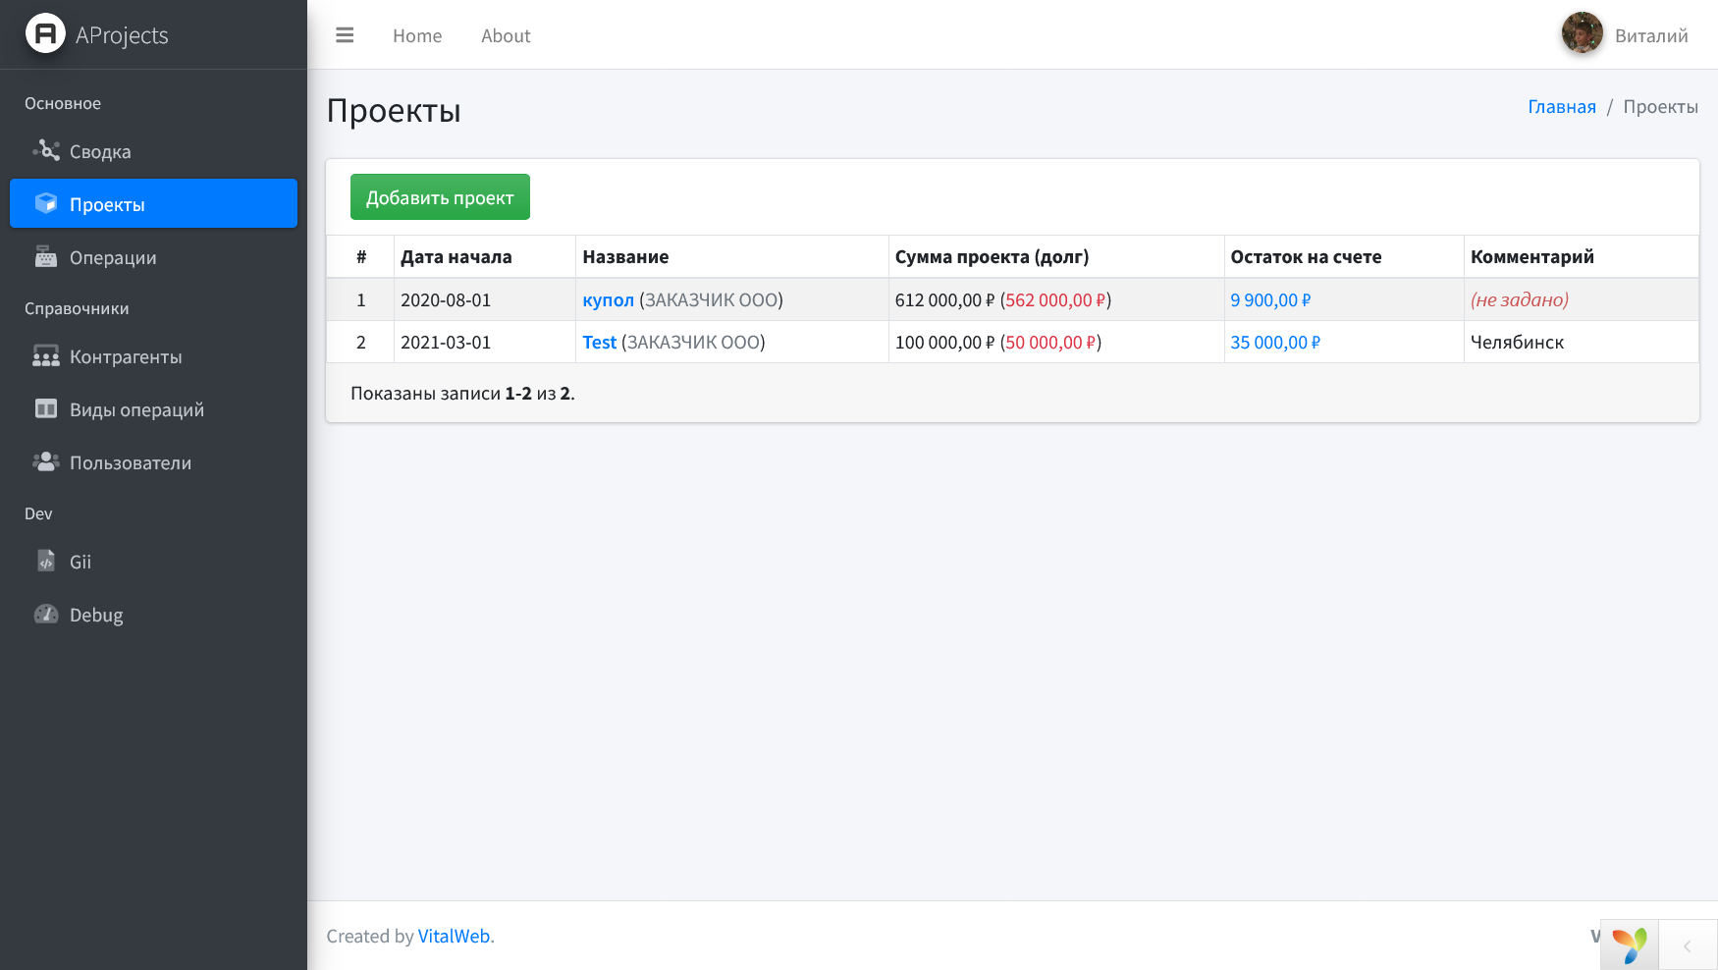1718x970 pixels.
Task: Click the 35 000,00 ₽ balance link
Action: click(x=1275, y=342)
